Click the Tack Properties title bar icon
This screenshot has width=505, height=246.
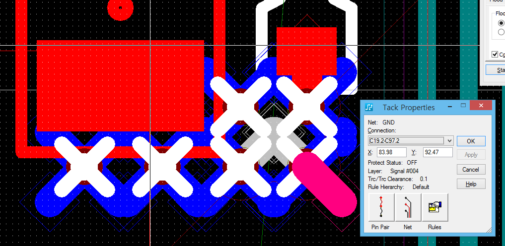[369, 107]
